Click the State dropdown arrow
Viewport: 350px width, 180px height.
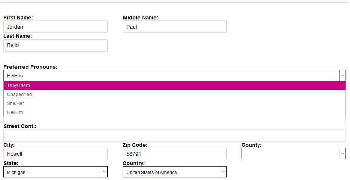pos(104,172)
